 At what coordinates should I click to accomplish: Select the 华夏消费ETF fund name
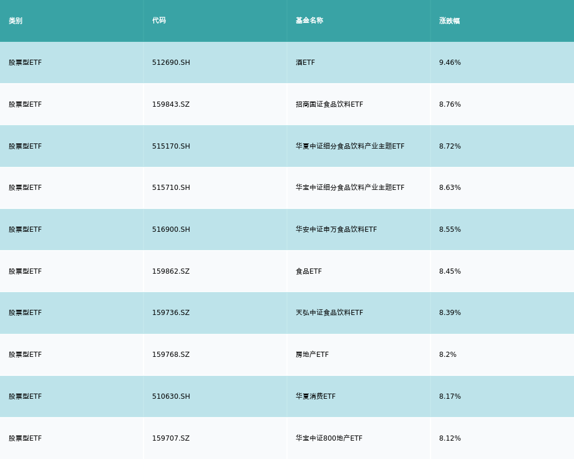(x=316, y=396)
